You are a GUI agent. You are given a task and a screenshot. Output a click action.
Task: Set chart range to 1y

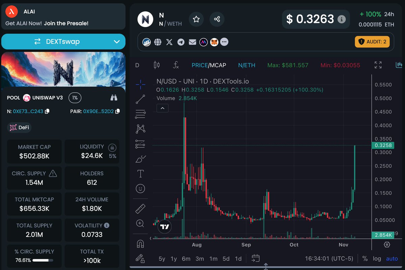click(174, 259)
